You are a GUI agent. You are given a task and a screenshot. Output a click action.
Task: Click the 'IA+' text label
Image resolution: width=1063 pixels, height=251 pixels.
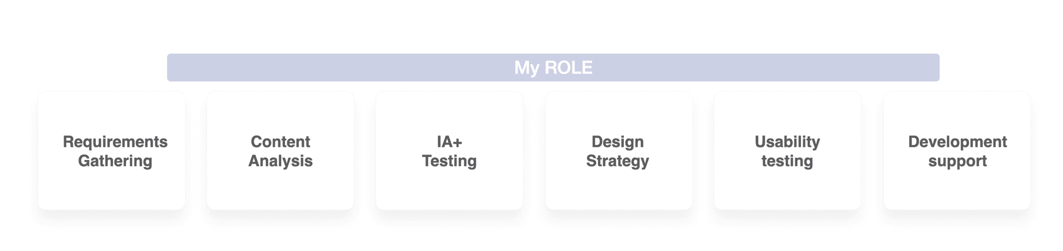[x=449, y=142]
